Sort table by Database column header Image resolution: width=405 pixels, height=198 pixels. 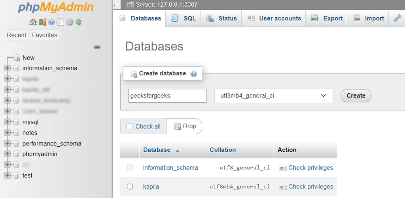[x=157, y=150]
